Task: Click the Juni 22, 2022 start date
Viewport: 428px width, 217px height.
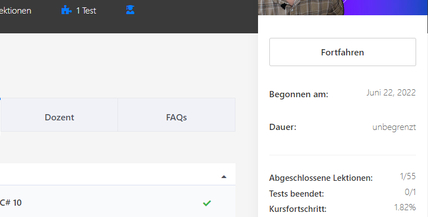Action: pyautogui.click(x=391, y=93)
